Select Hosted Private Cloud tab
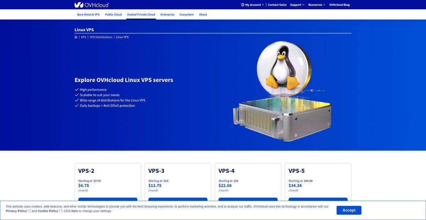The width and height of the screenshot is (426, 220). click(x=141, y=15)
